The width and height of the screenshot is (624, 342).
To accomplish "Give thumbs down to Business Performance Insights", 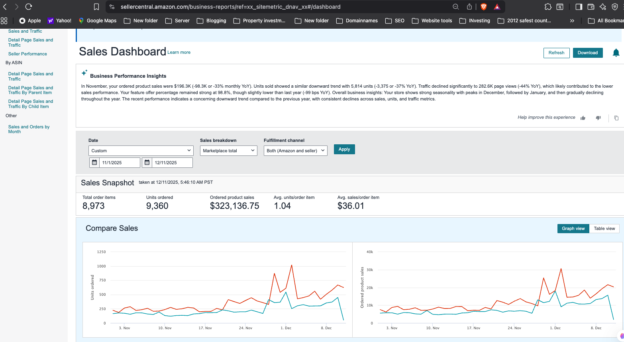I will (x=598, y=118).
